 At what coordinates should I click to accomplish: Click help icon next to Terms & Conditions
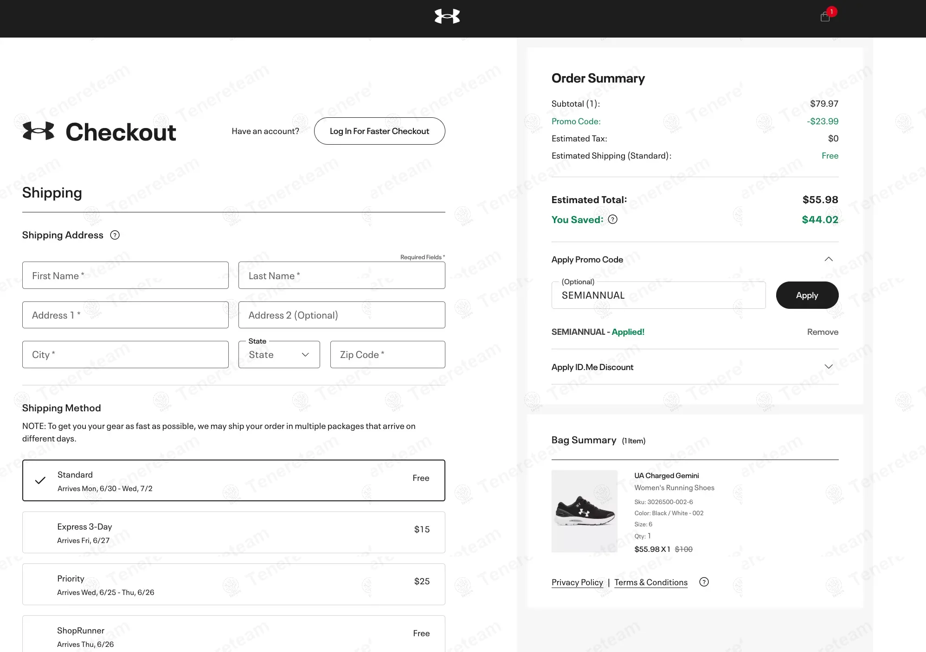coord(704,582)
